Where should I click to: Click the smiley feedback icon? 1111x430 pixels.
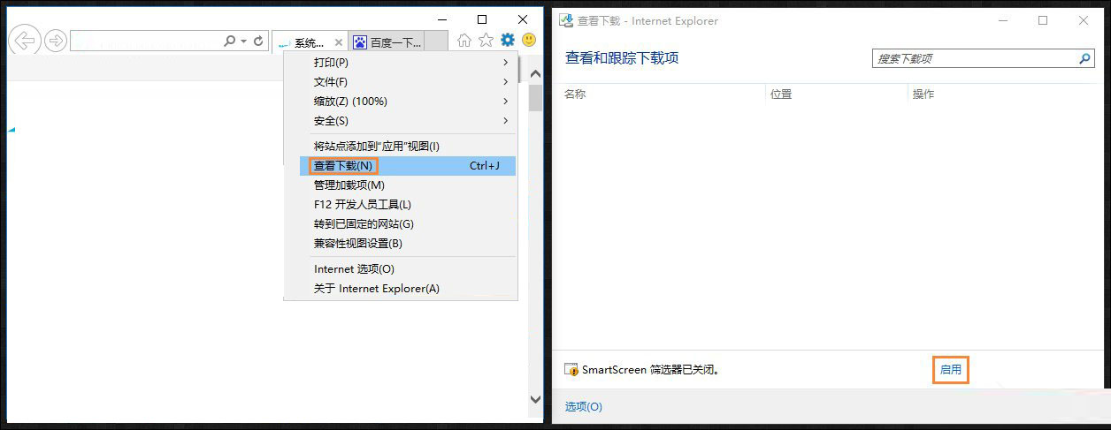pyautogui.click(x=529, y=40)
